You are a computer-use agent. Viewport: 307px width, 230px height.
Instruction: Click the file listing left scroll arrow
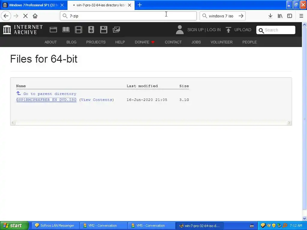point(13,122)
